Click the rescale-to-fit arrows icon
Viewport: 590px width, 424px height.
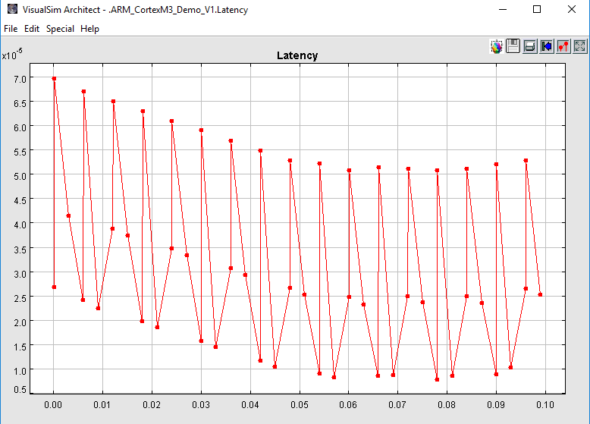(580, 46)
